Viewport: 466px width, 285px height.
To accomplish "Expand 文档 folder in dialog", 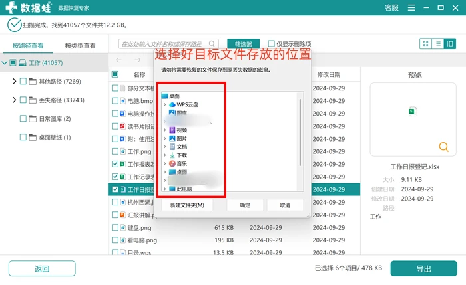I will (164, 147).
